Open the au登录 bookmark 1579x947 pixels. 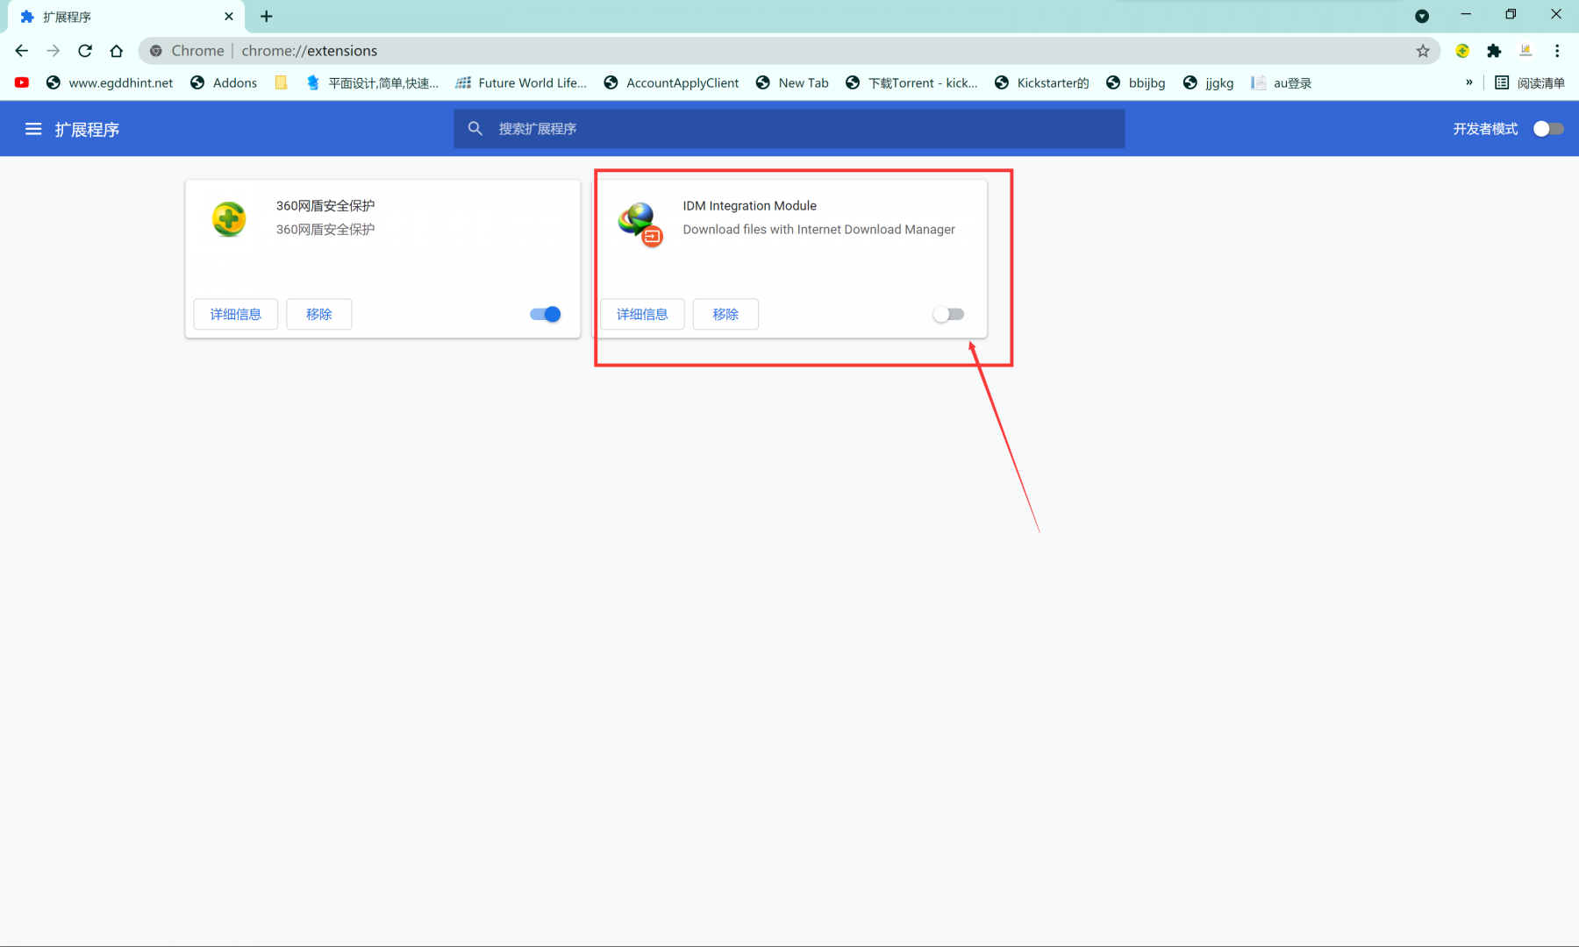(1282, 82)
